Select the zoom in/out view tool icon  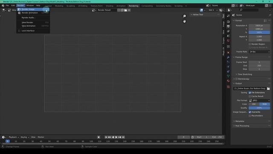184,16
